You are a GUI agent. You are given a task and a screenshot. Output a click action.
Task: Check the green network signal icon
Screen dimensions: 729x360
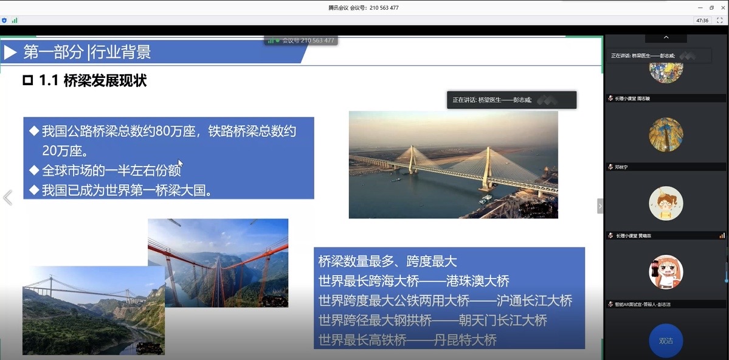tap(15, 20)
